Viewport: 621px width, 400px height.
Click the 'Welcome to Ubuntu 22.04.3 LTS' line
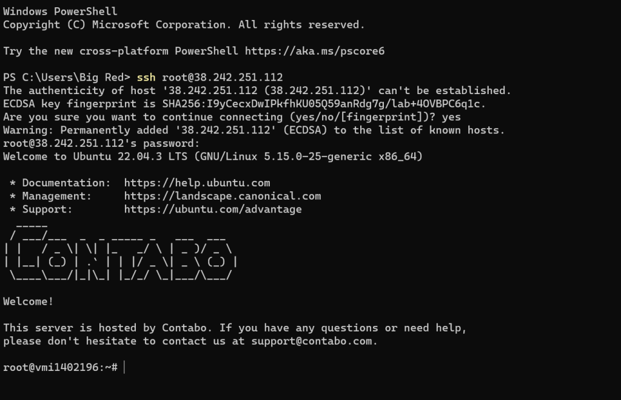coord(213,156)
